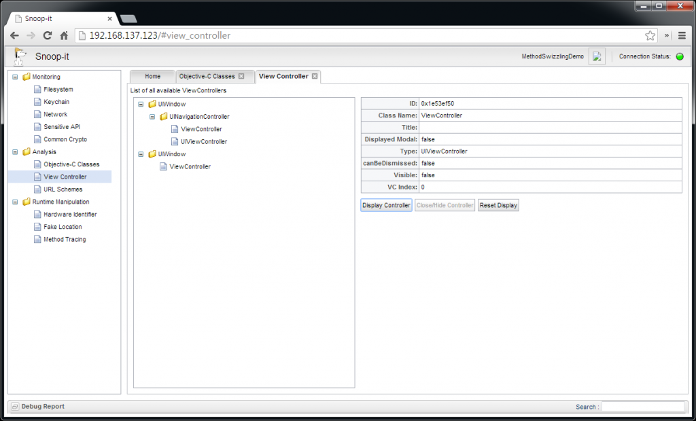Open Keychain in the Monitoring section

tap(56, 102)
